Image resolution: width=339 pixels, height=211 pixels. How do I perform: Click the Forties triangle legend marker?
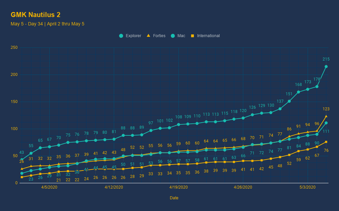pyautogui.click(x=148, y=35)
